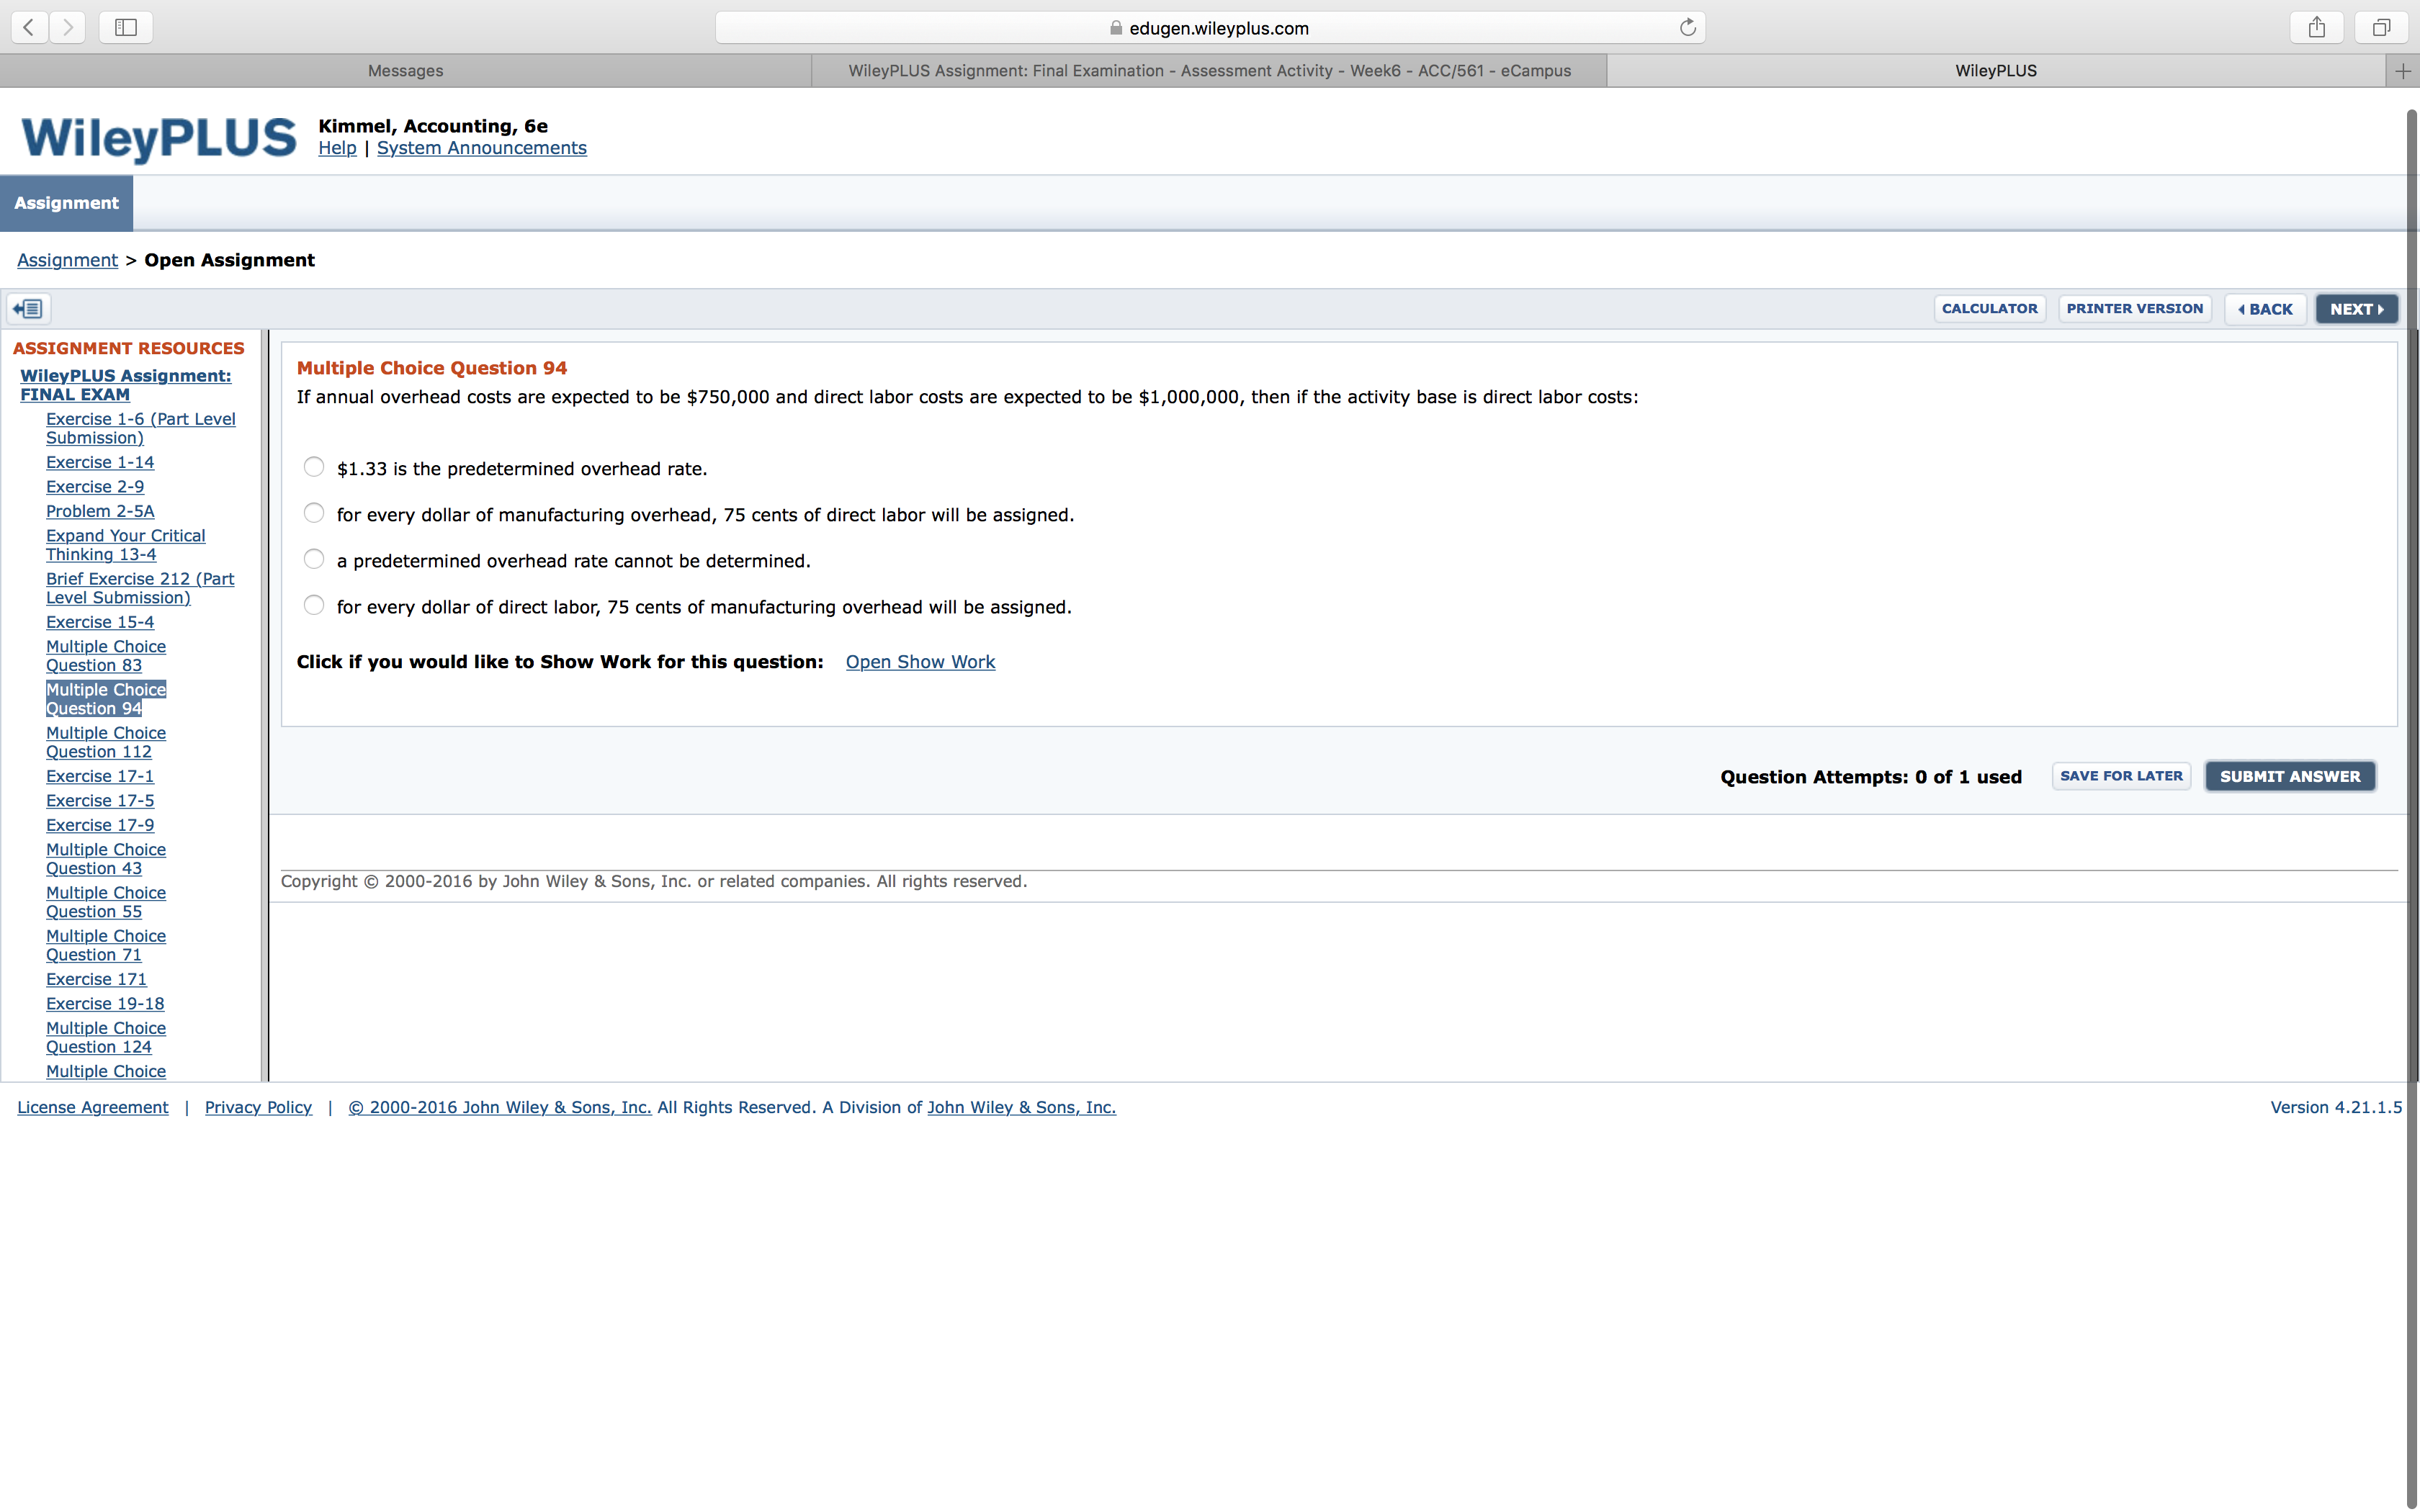Screen dimensions: 2420x1512
Task: Open WileyPLUS Assignment: FINAL EXAM link
Action: coord(125,385)
